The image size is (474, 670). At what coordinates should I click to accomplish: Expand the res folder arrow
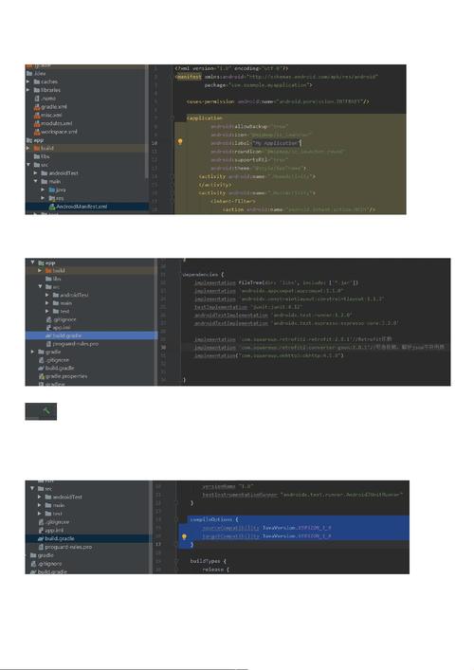pyautogui.click(x=43, y=198)
